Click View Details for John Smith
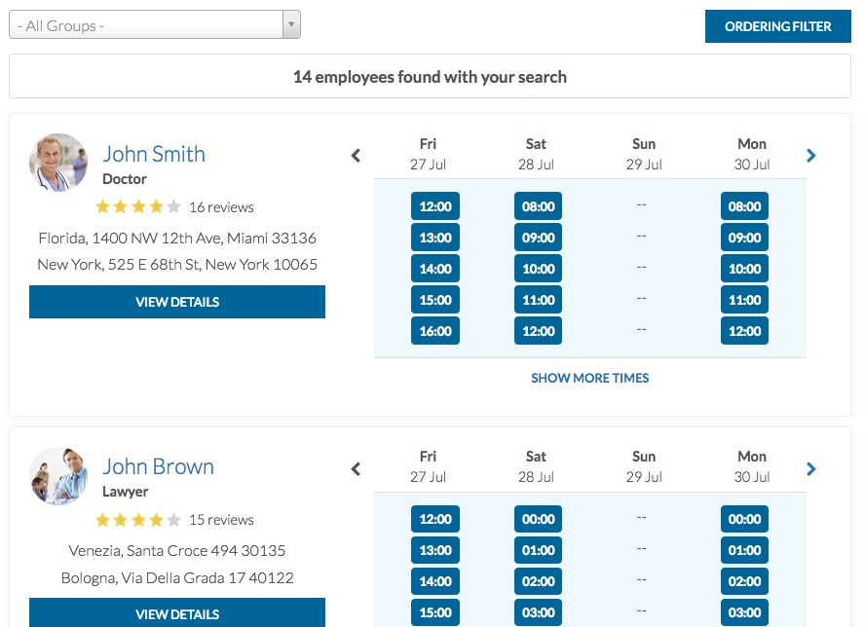 [x=177, y=302]
